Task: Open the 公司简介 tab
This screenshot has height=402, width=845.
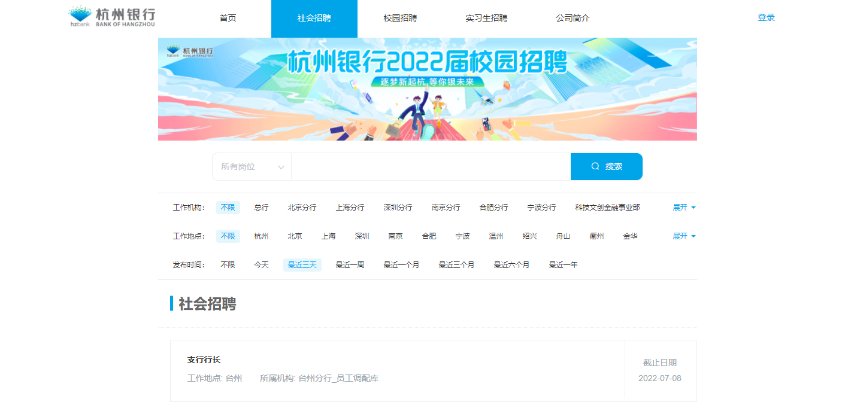Action: coord(573,19)
